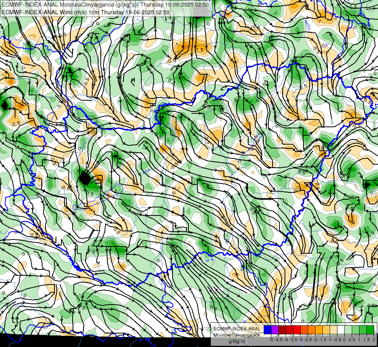
Task: Choose the amber swatch between -2 and -1.5
Action: pos(319,330)
